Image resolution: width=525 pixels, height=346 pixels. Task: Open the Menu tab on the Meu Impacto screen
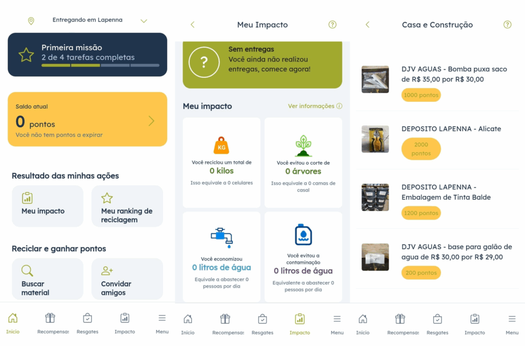coord(337,323)
